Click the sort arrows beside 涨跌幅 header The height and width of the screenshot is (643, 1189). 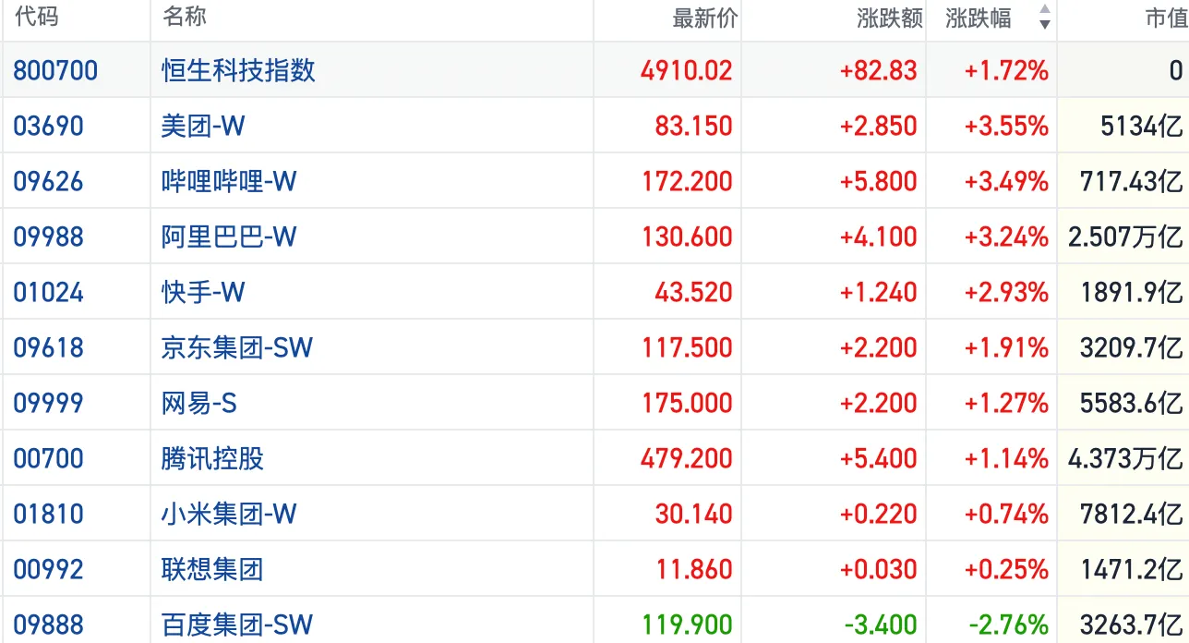1044,18
